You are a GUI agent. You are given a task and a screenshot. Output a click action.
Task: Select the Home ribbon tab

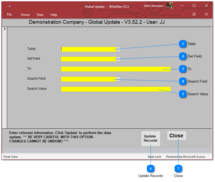click(25, 15)
